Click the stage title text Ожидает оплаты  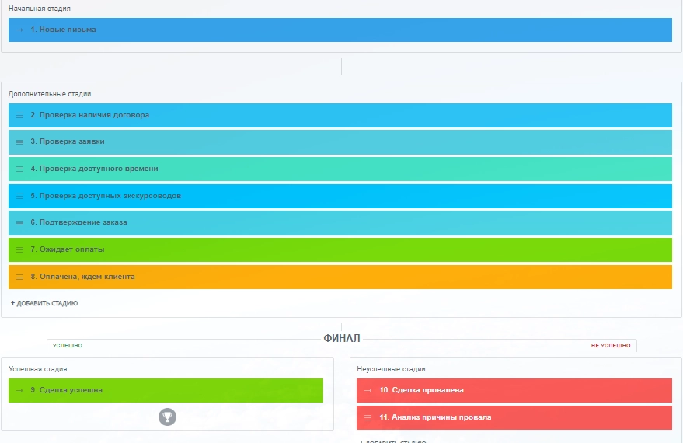coord(68,249)
